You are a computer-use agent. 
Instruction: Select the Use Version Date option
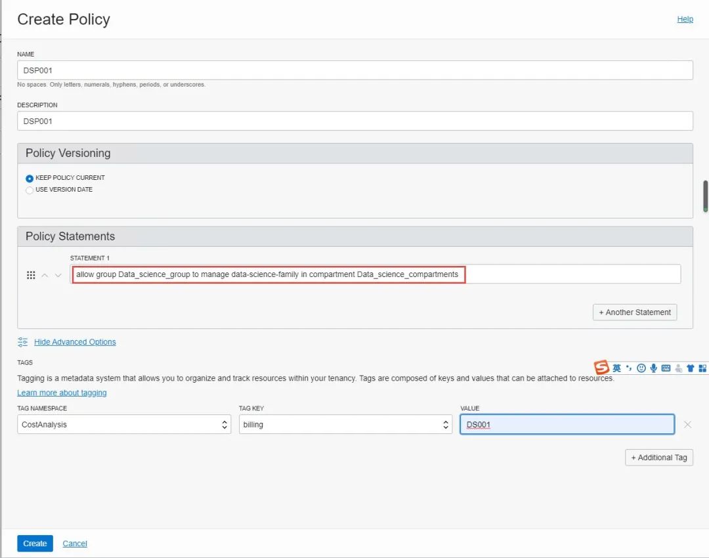coord(30,190)
